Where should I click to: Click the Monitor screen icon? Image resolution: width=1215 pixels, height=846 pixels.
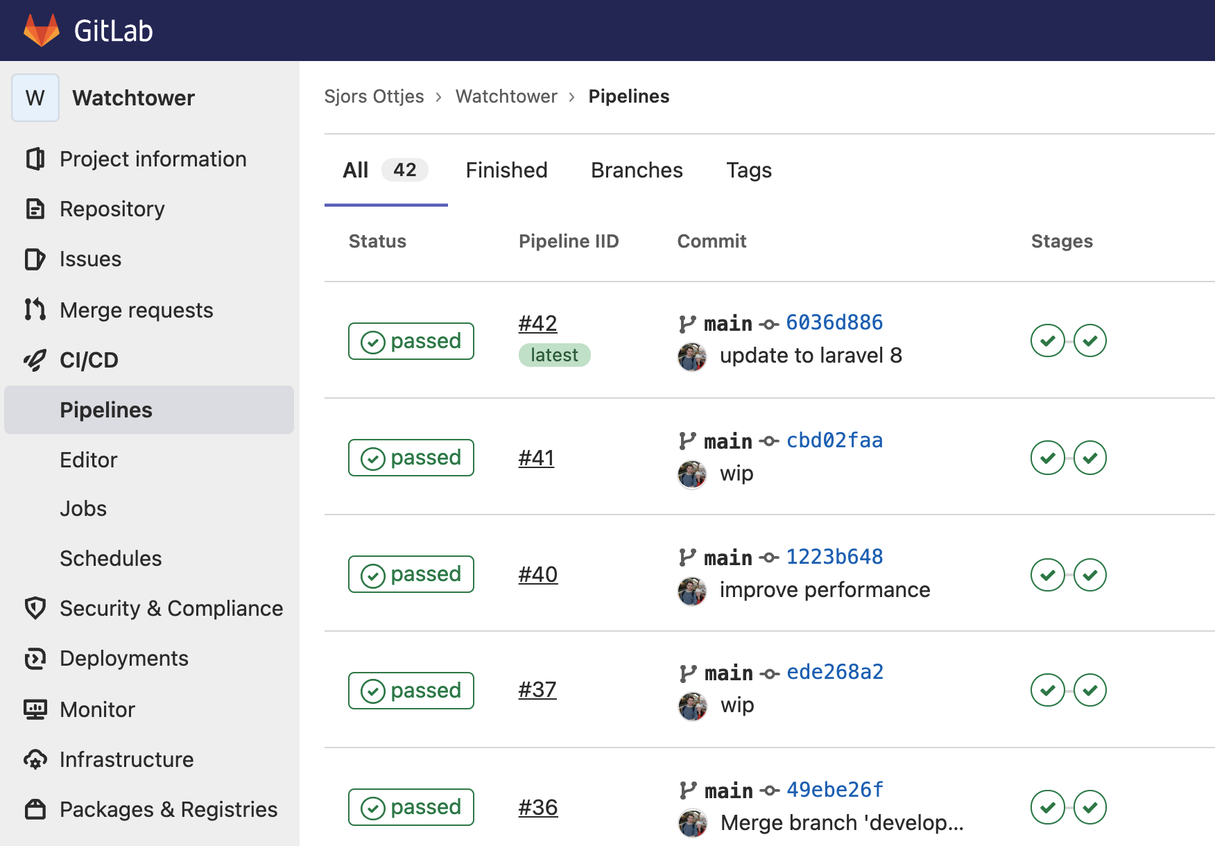(35, 709)
